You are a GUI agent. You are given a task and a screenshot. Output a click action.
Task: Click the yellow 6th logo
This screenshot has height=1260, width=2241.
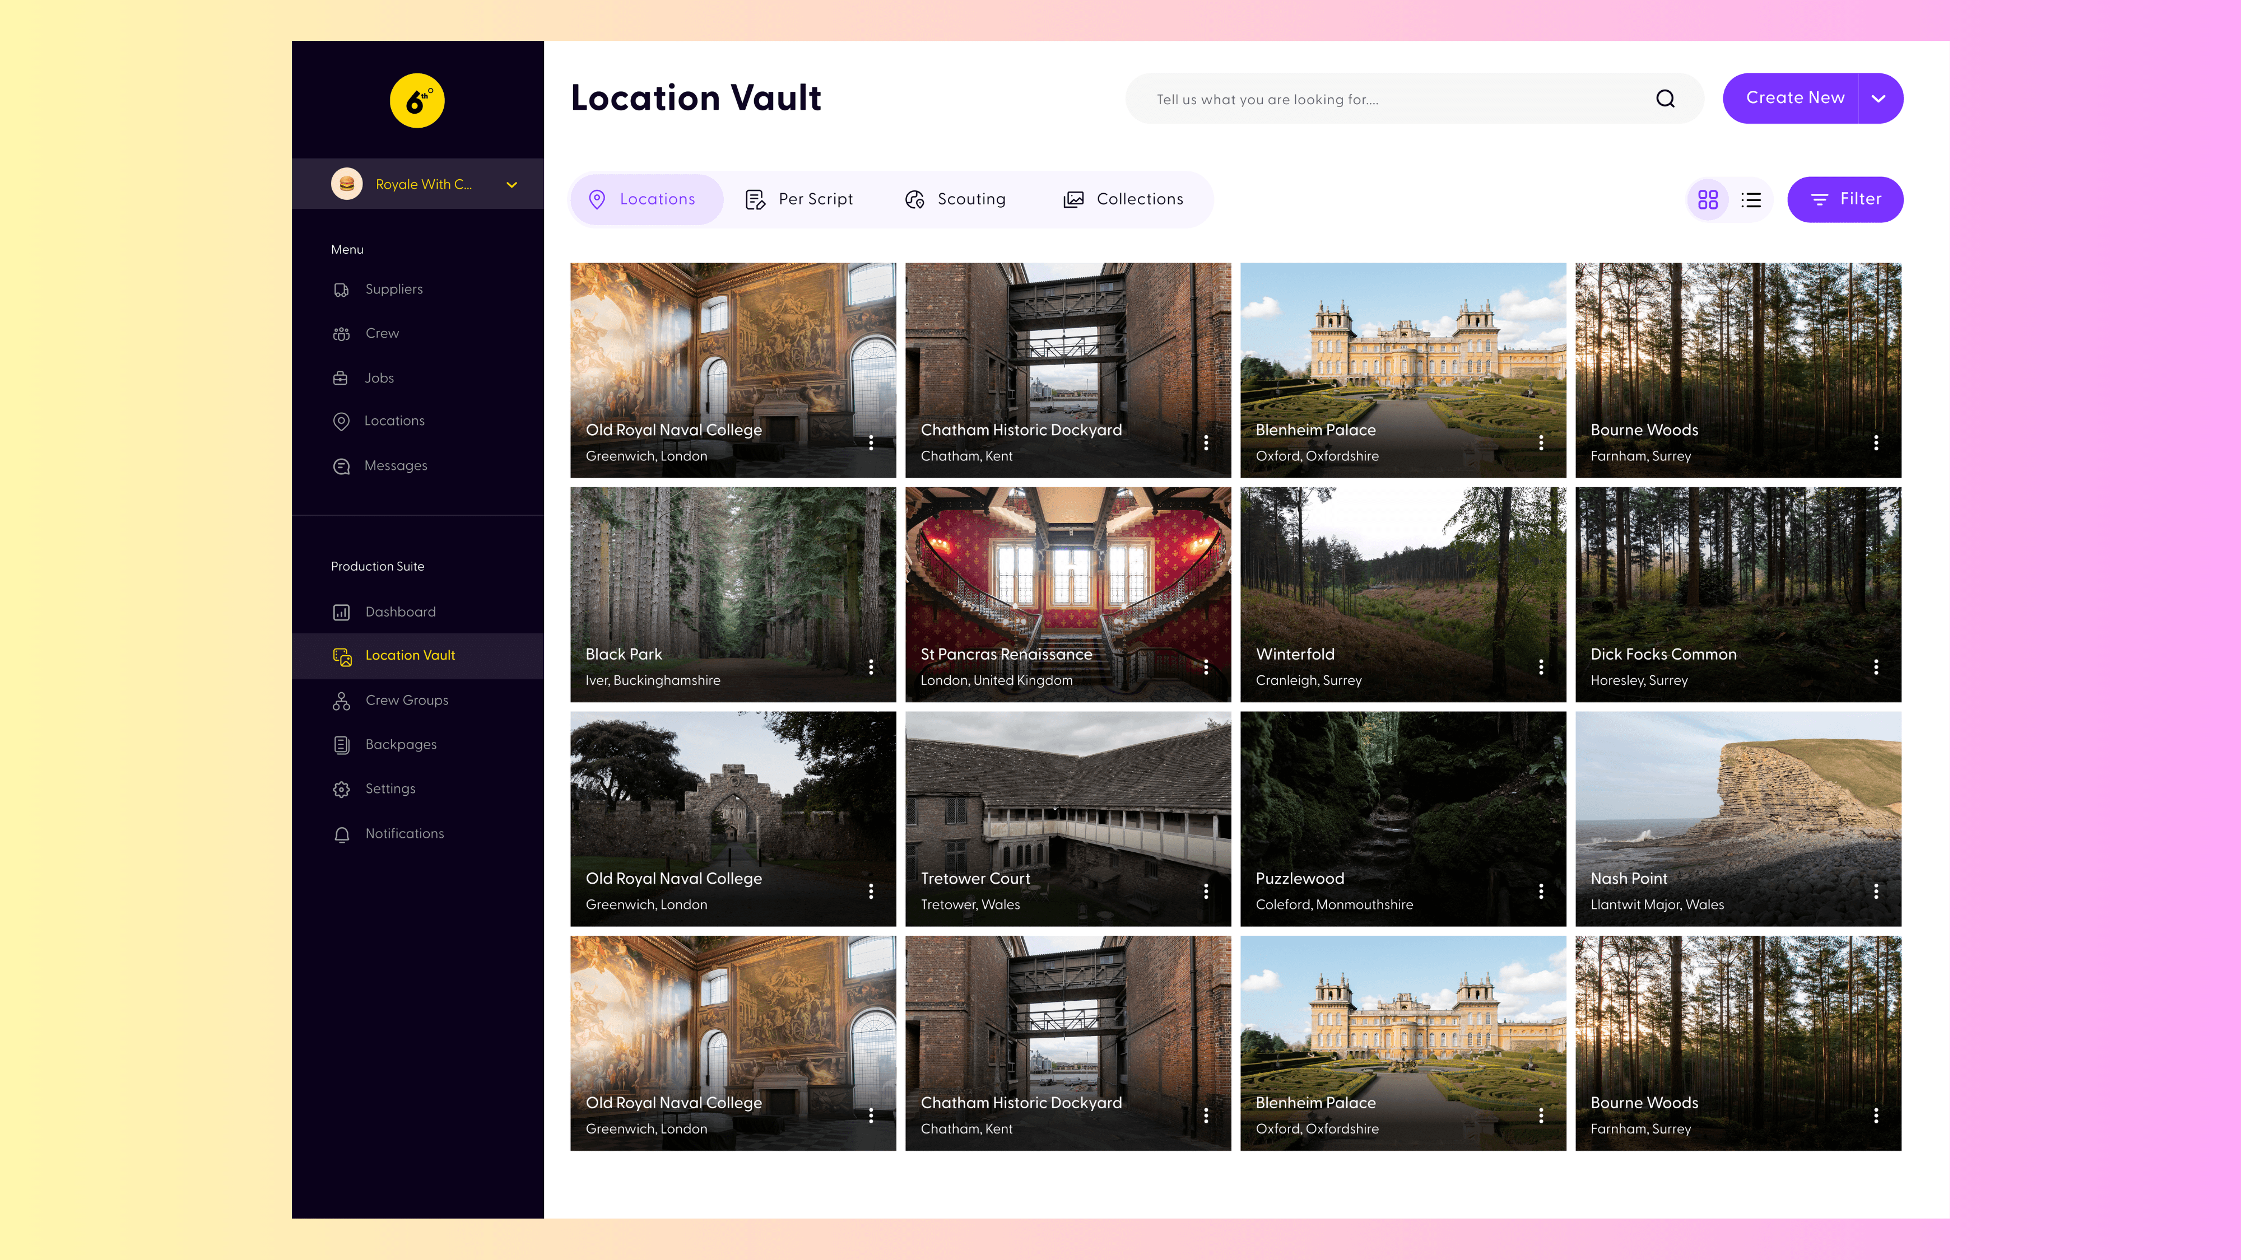417,101
